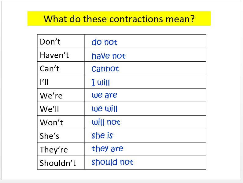Click the "she is" answer text
Viewport: 243px width, 183px height.
(102, 135)
